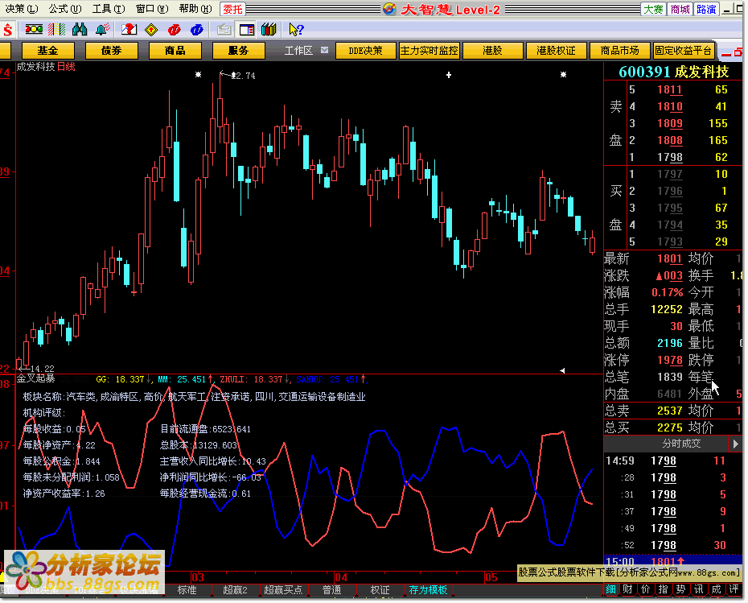Click the binoculars search icon
This screenshot has height=603, width=748.
(80, 30)
